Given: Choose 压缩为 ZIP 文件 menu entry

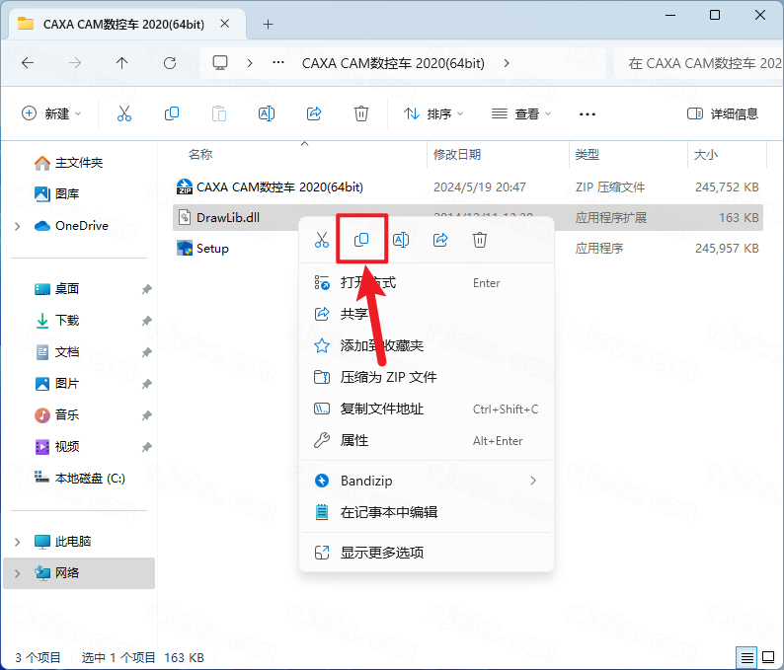Looking at the screenshot, I should coord(388,377).
